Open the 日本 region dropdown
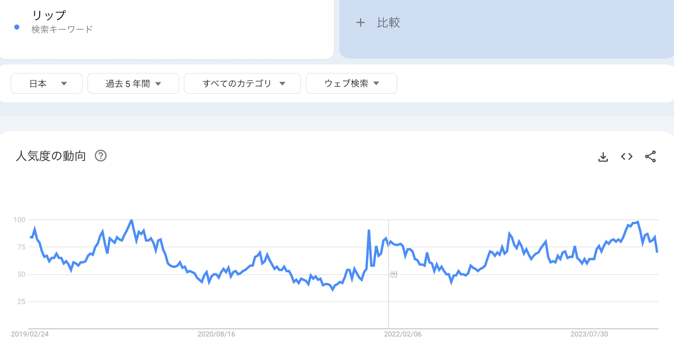Image resolution: width=674 pixels, height=346 pixels. click(46, 83)
